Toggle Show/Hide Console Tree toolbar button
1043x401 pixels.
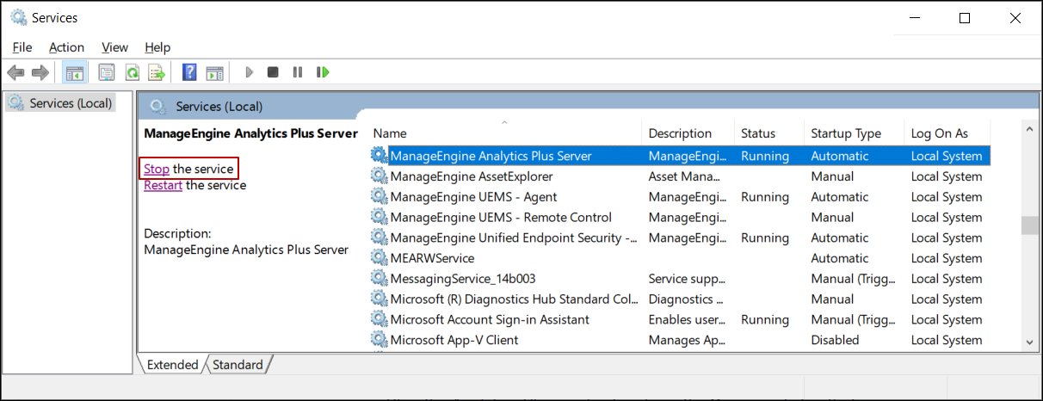tap(75, 72)
